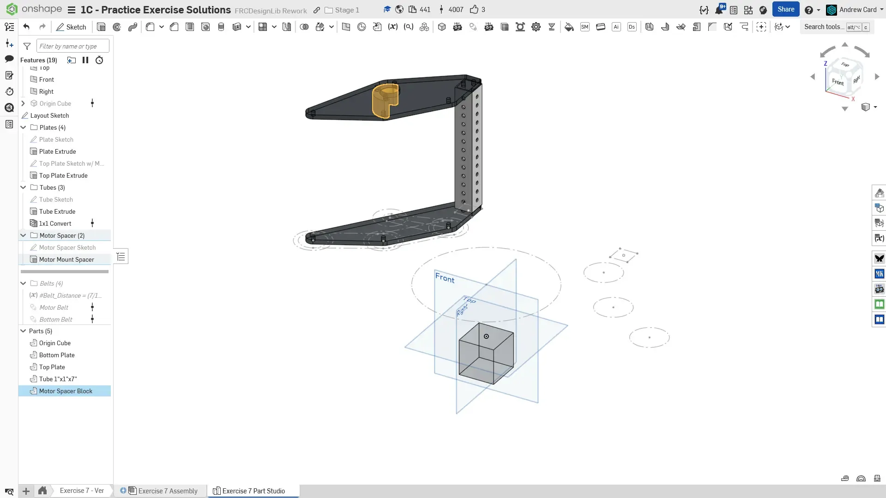
Task: Click the Sketch tool button
Action: coord(71,27)
